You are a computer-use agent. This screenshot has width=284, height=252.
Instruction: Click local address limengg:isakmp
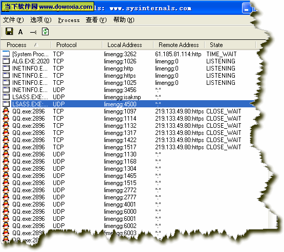(122, 97)
